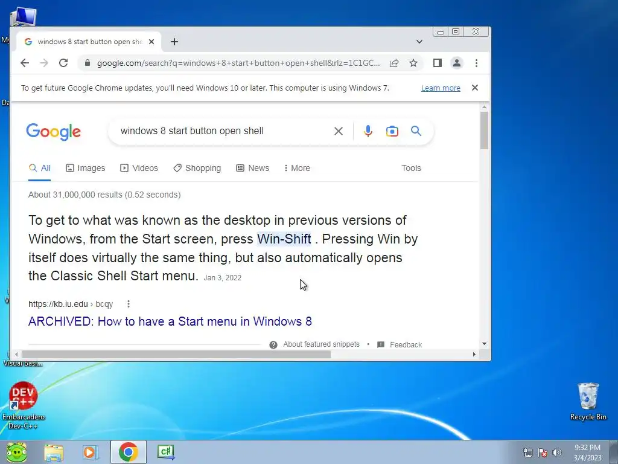Click the highlighted 'Win-Shift' text

284,239
